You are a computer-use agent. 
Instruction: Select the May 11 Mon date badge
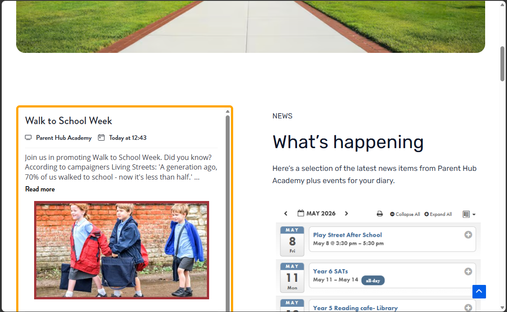292,278
